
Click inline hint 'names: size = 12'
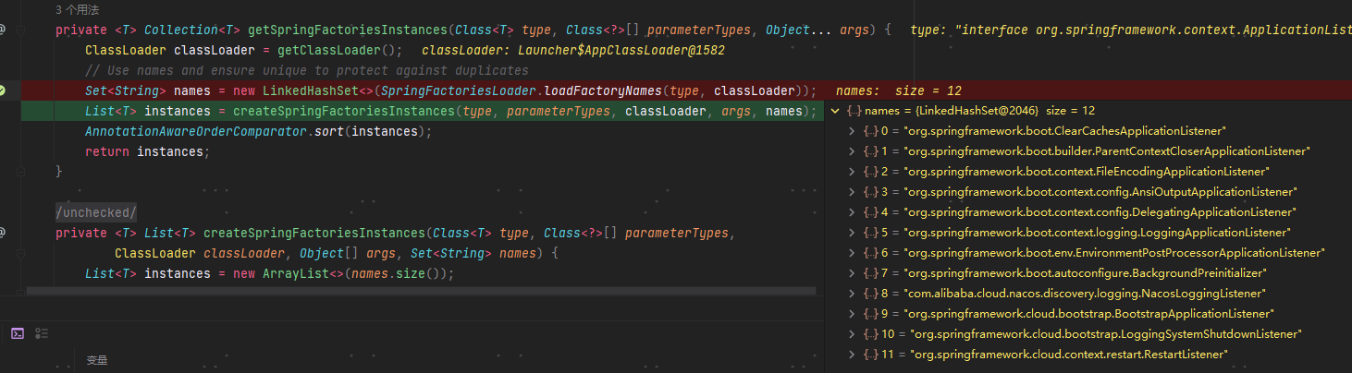point(899,90)
